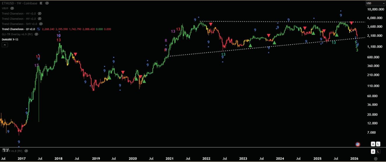
Task: Open the ETHUSD · 1W · Coinbase symbol title
Action: tap(20, 3)
